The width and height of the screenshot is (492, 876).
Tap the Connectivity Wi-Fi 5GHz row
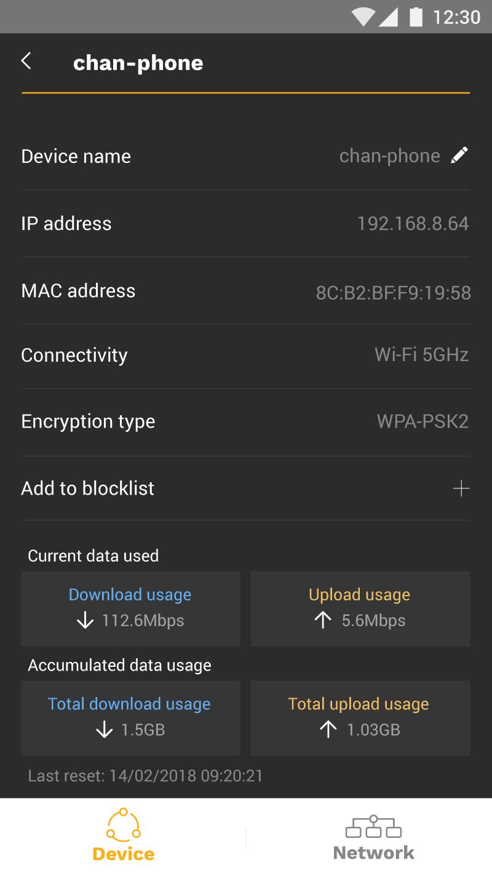[x=245, y=356]
